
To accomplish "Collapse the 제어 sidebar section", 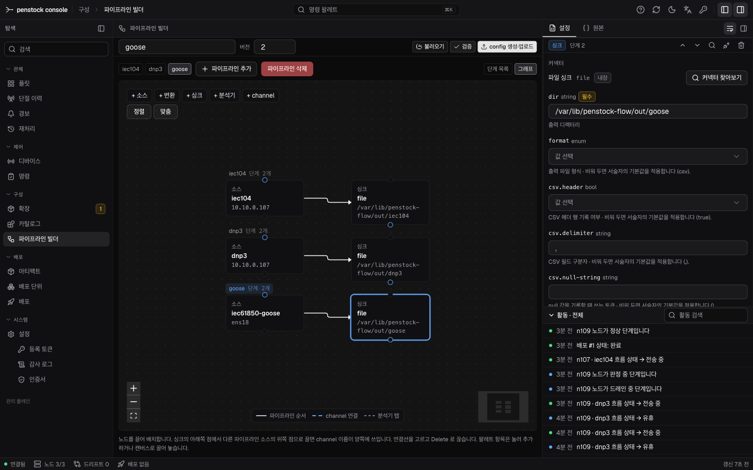I will 15,147.
